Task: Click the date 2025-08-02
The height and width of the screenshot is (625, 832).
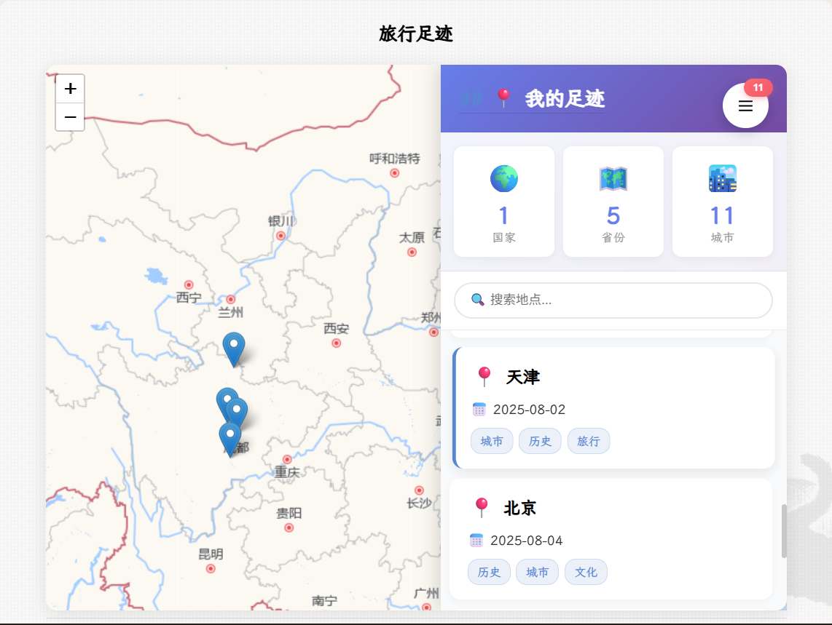Action: pos(529,409)
